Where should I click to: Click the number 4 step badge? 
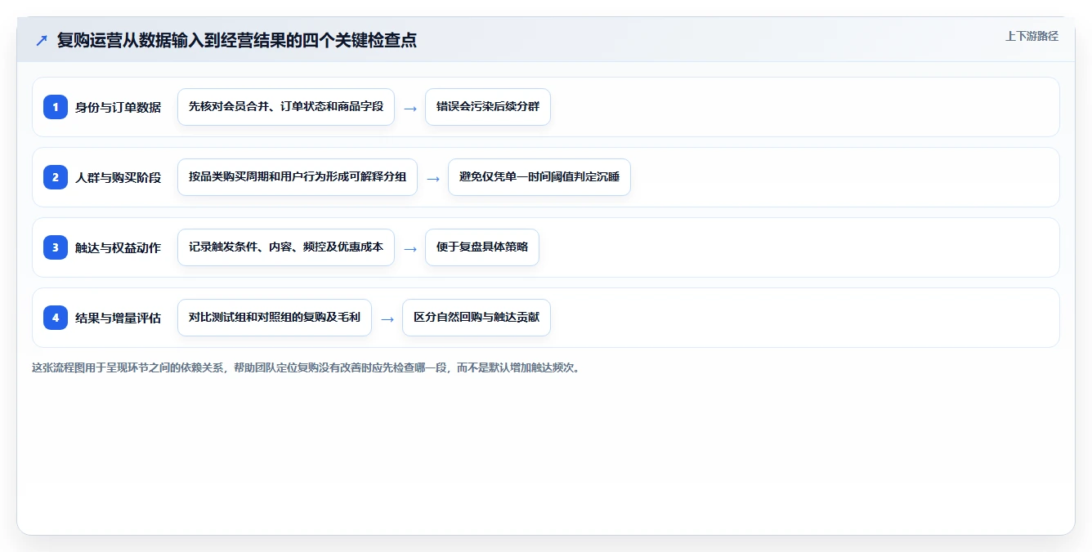click(x=56, y=318)
